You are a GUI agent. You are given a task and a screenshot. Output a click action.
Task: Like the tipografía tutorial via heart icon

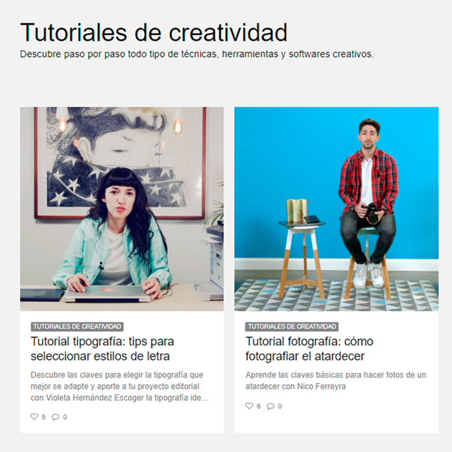point(34,416)
